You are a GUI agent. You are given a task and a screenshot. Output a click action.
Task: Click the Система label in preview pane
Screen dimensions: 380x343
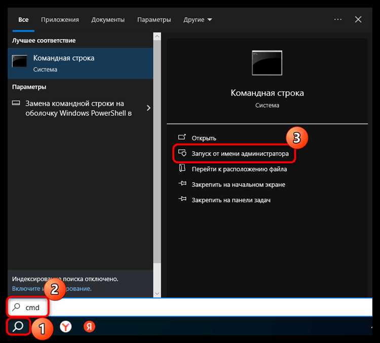point(267,106)
